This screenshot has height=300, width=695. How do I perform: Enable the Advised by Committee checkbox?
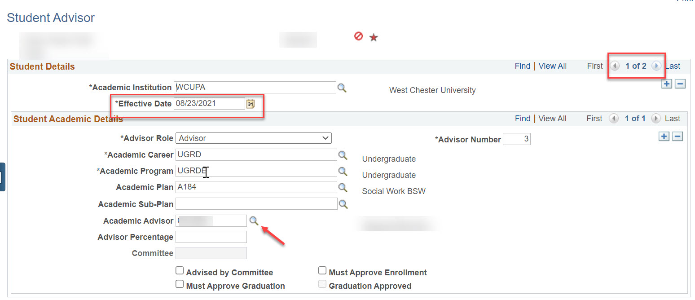[x=180, y=271]
